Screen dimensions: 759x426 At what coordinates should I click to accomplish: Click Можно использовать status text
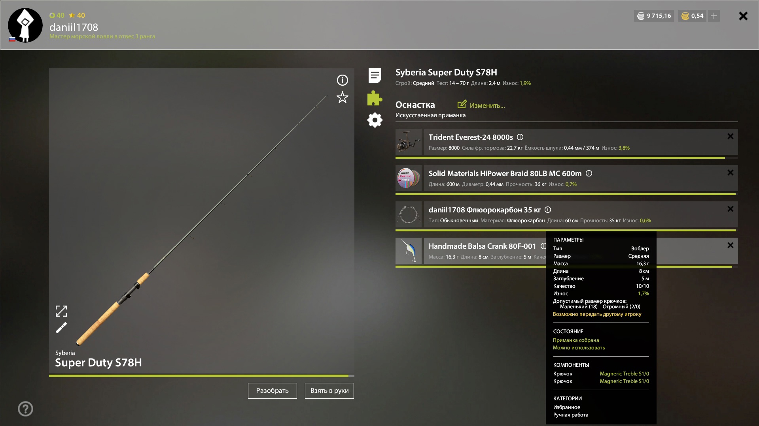[579, 347]
